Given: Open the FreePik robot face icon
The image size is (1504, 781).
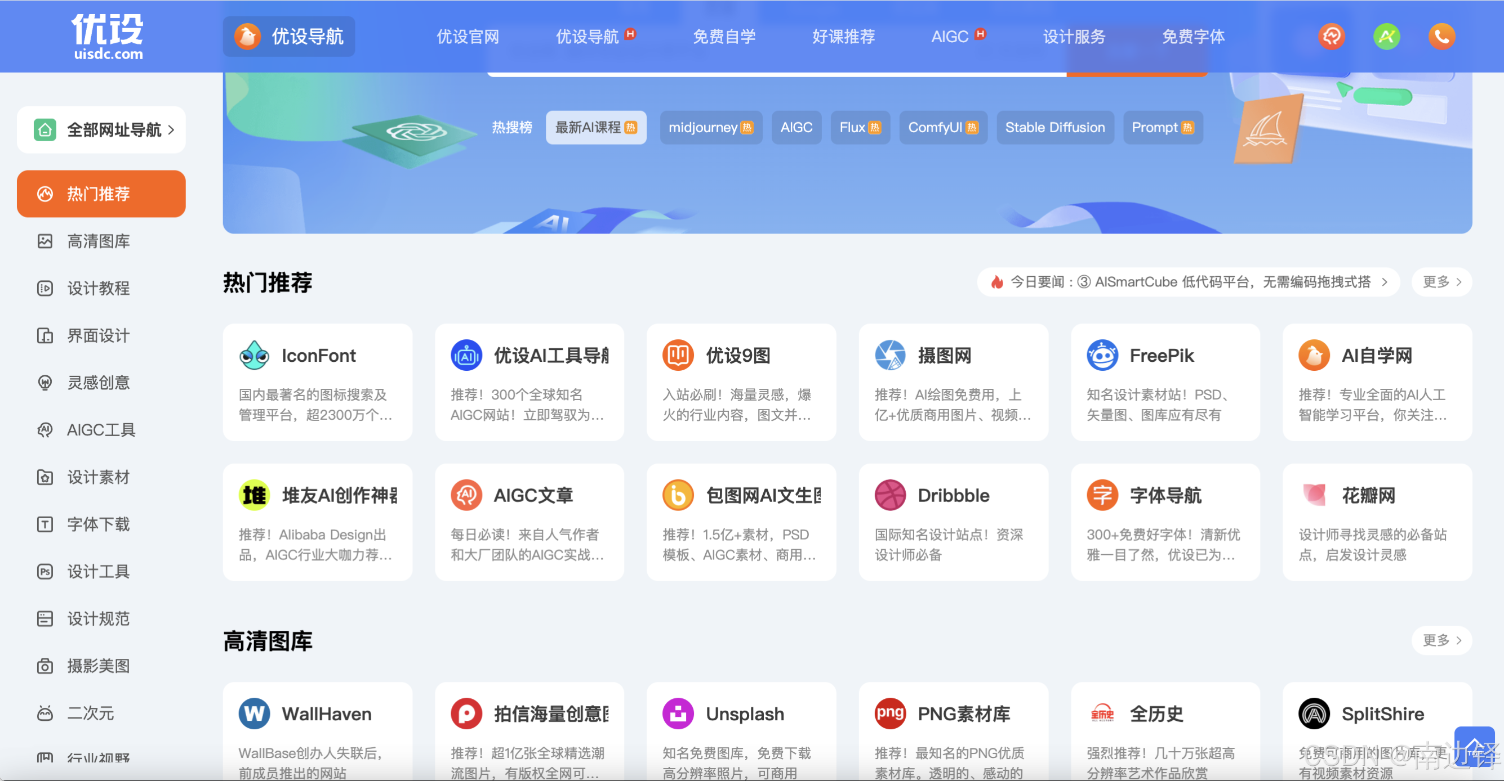Looking at the screenshot, I should (x=1102, y=355).
